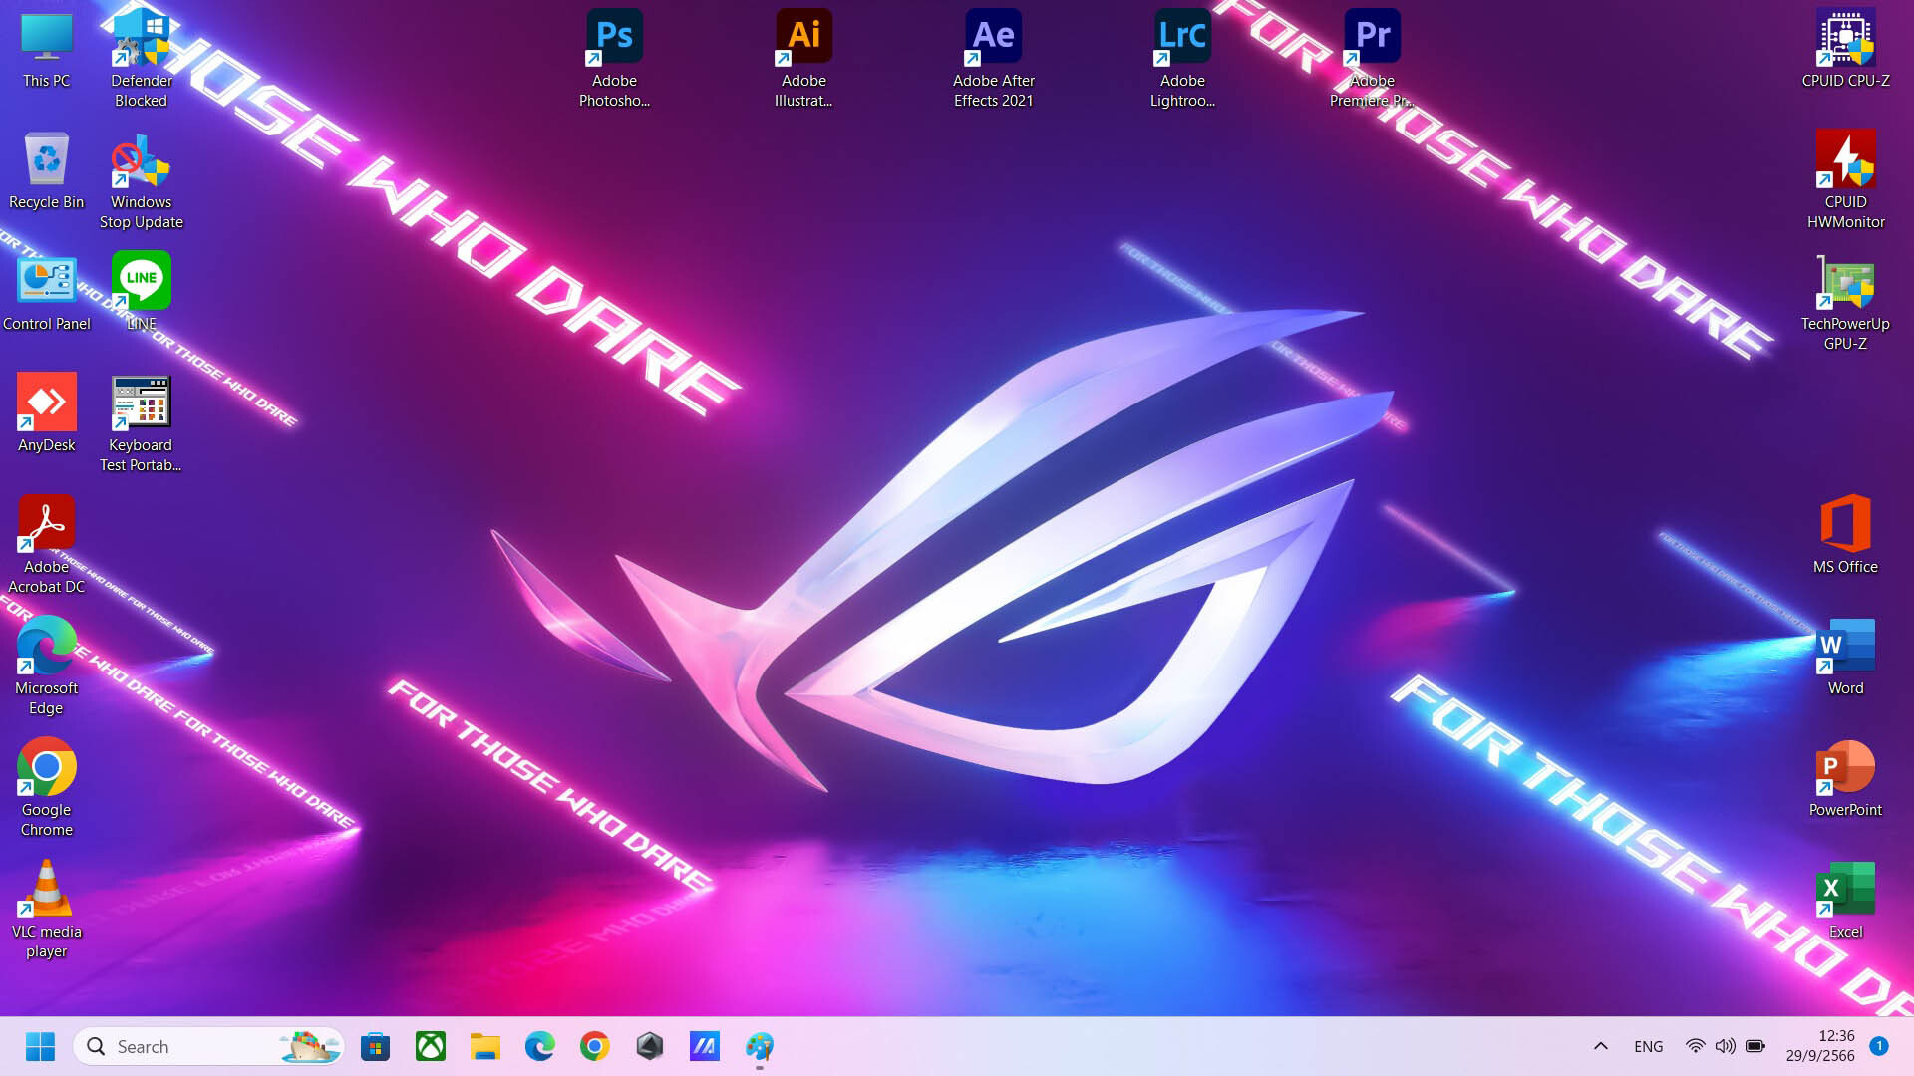Select the PowerPoint desktop shortcut
The width and height of the screenshot is (1914, 1076).
(x=1845, y=778)
